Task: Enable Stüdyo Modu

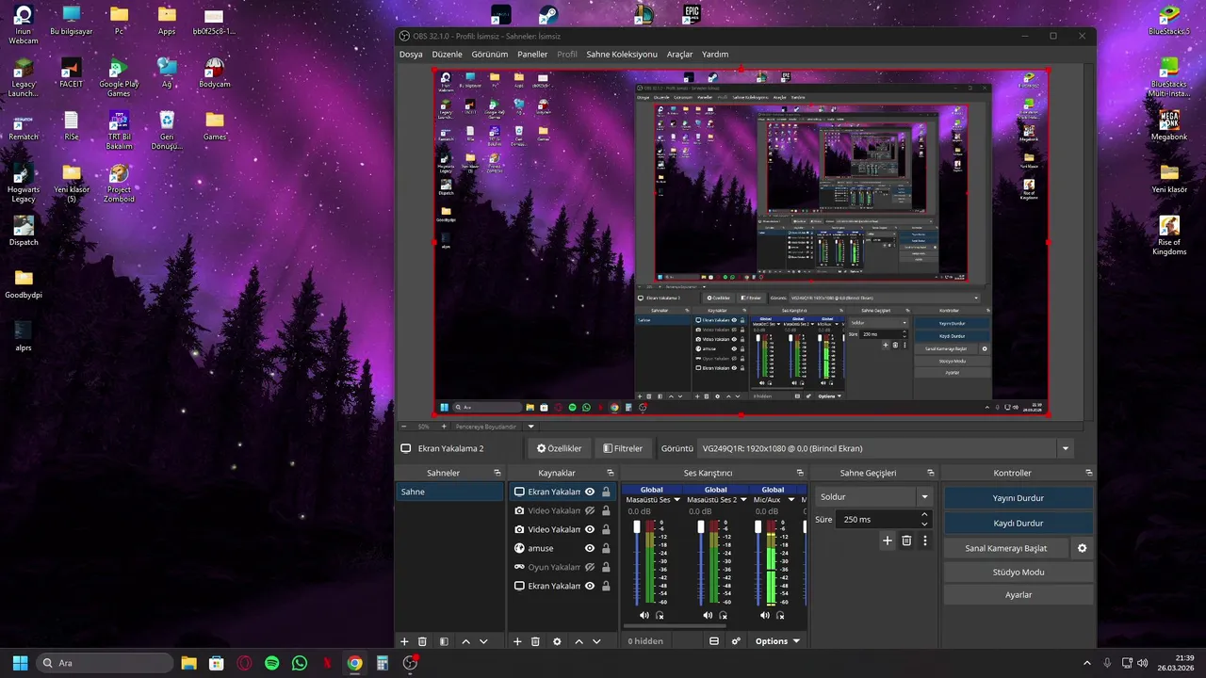Action: (x=1018, y=572)
